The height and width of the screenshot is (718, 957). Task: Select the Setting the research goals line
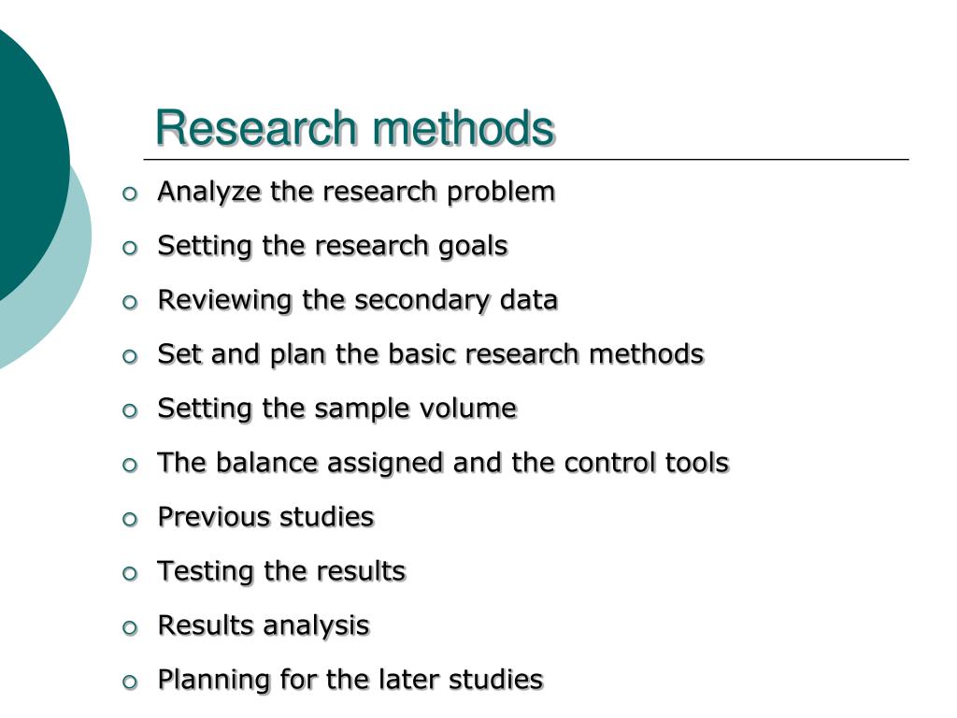333,247
